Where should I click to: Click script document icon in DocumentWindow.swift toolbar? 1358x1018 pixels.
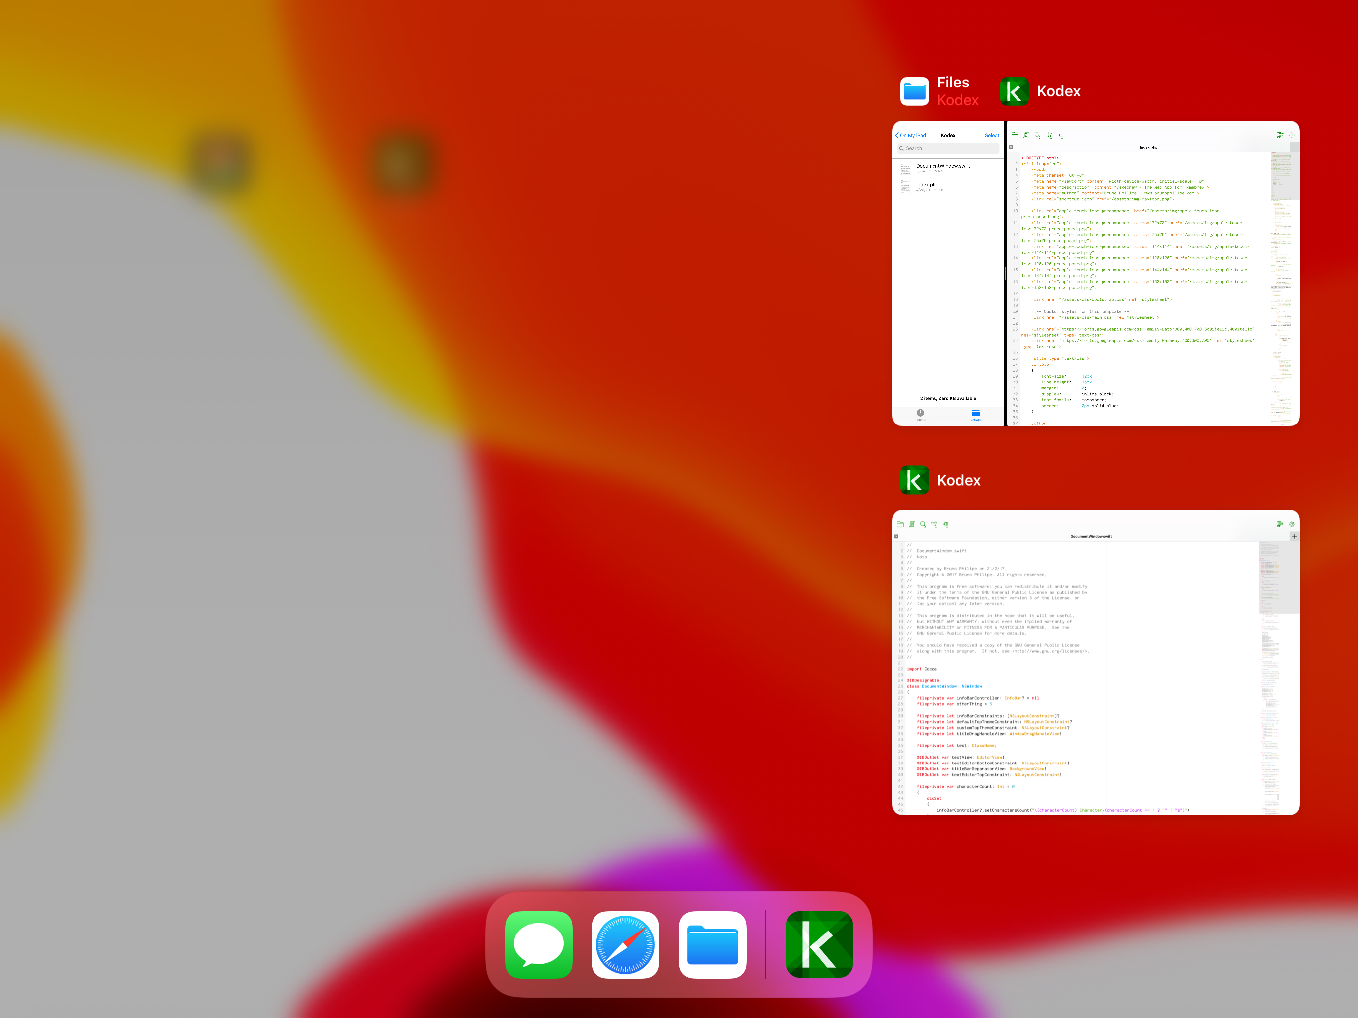coord(912,524)
